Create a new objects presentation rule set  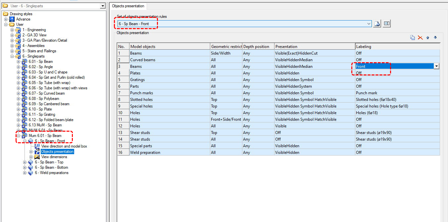(376, 23)
